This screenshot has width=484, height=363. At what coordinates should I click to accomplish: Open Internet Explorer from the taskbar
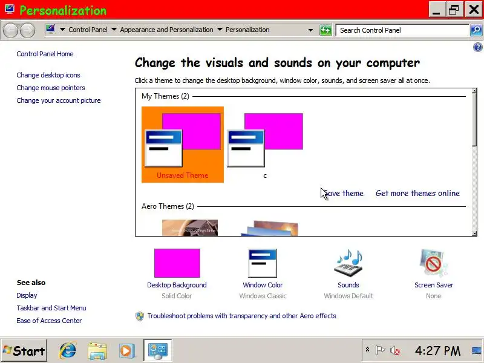pyautogui.click(x=68, y=350)
